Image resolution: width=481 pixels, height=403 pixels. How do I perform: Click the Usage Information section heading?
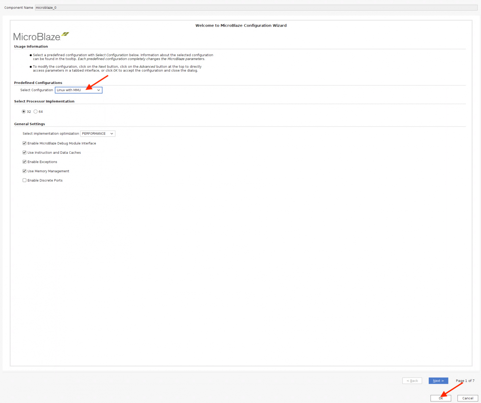click(31, 47)
